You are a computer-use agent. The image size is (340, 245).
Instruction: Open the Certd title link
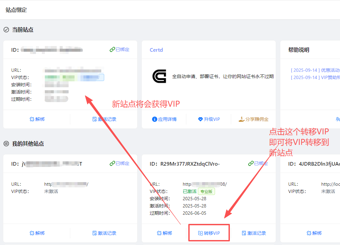156,50
